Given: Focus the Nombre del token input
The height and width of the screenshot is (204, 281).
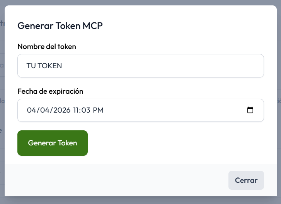Looking at the screenshot, I should (155, 66).
